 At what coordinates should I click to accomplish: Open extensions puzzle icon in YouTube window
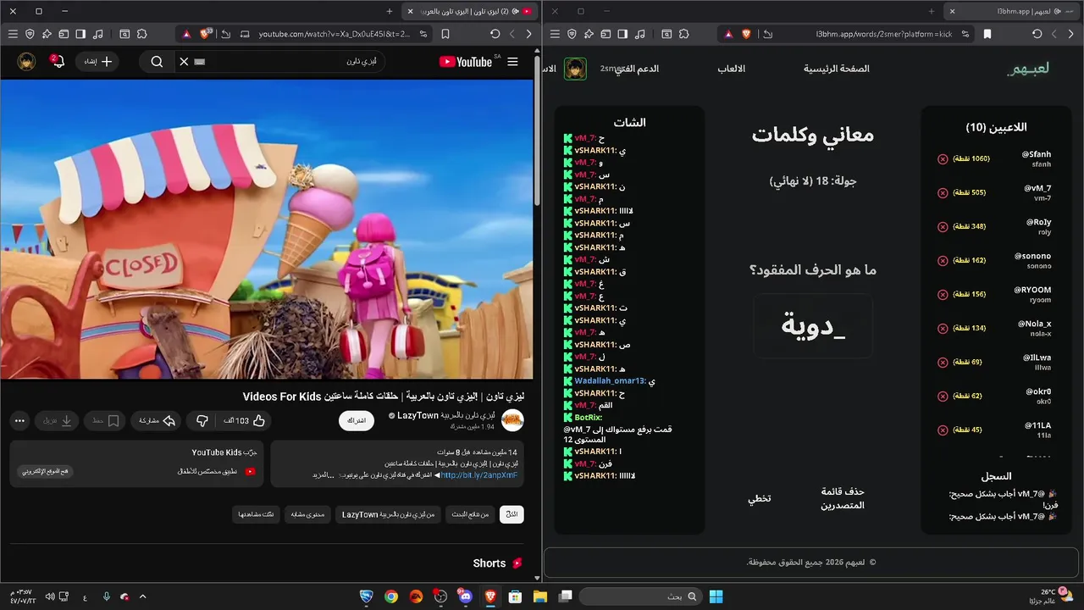click(x=141, y=34)
